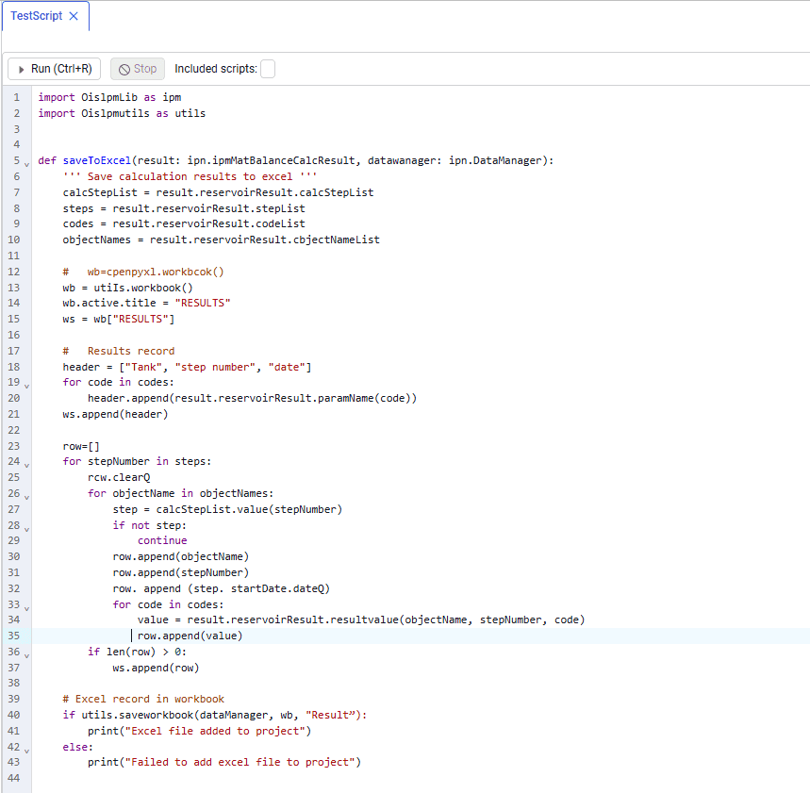Click the saveToExcel function name

pos(97,160)
